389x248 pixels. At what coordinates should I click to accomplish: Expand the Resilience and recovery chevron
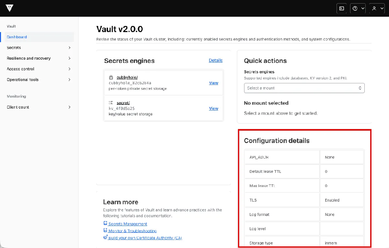coord(69,58)
